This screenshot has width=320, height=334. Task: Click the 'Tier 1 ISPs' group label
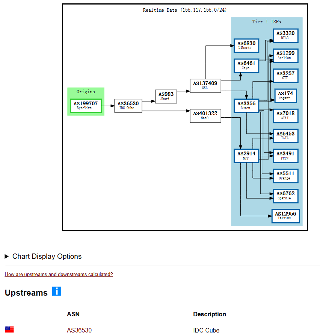pyautogui.click(x=267, y=22)
